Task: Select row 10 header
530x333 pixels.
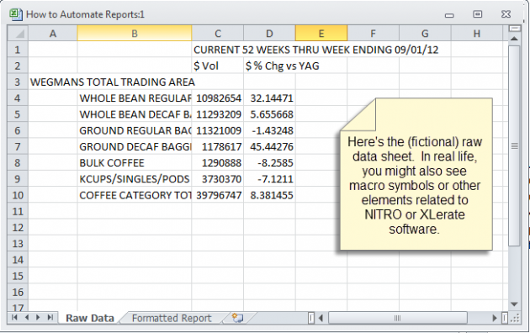Action: 18,195
